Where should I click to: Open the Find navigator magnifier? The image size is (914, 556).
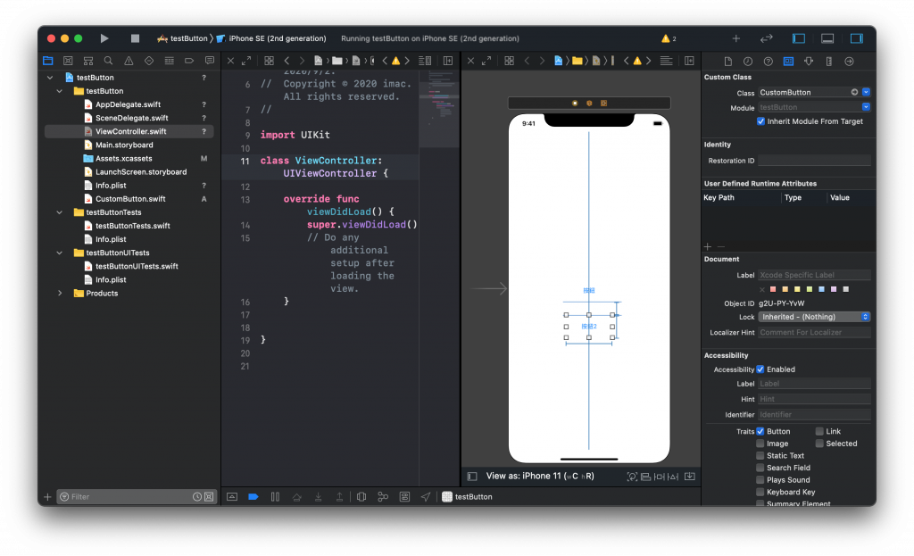coord(108,61)
